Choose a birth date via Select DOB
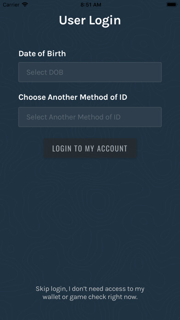This screenshot has height=320, width=180. click(x=90, y=72)
